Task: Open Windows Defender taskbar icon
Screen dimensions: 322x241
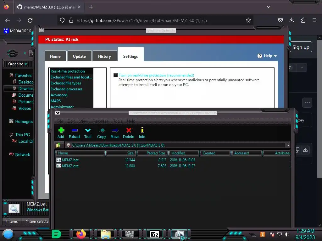Action: (x=130, y=234)
